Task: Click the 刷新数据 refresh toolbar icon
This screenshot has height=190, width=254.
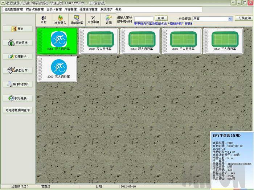Action: coord(77,19)
